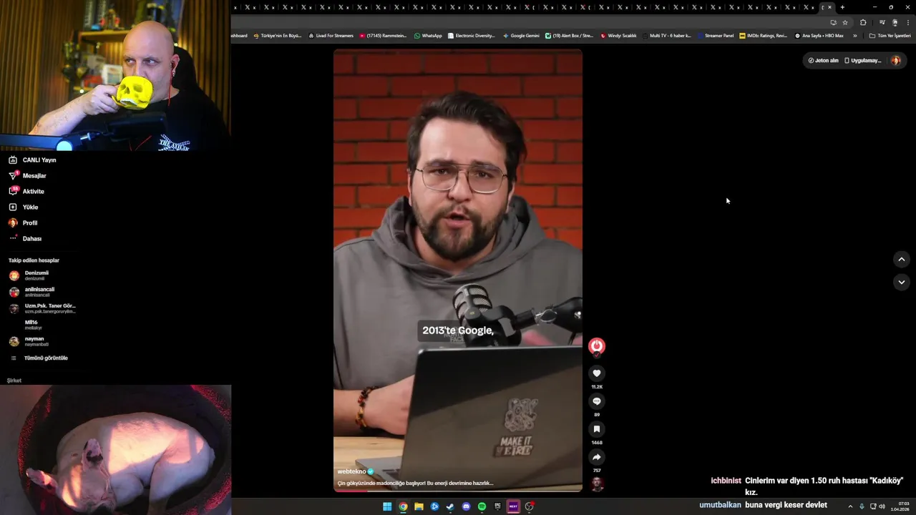916x515 pixels.
Task: Expand the Daha menu
Action: pos(25,239)
